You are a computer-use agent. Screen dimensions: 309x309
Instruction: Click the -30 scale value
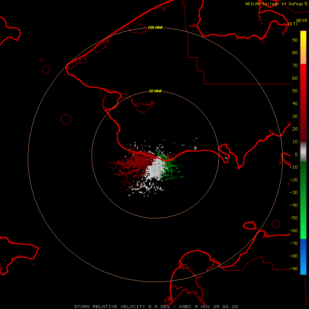294,193
